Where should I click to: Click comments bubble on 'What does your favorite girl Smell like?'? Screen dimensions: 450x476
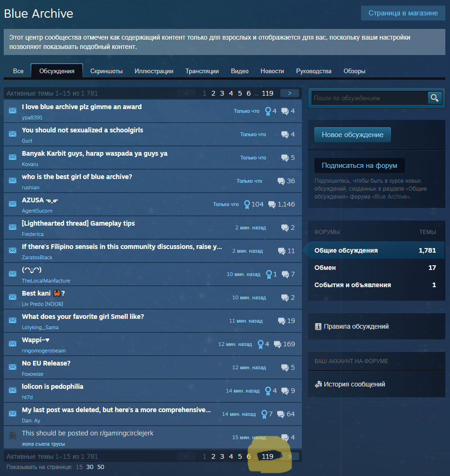(x=282, y=321)
